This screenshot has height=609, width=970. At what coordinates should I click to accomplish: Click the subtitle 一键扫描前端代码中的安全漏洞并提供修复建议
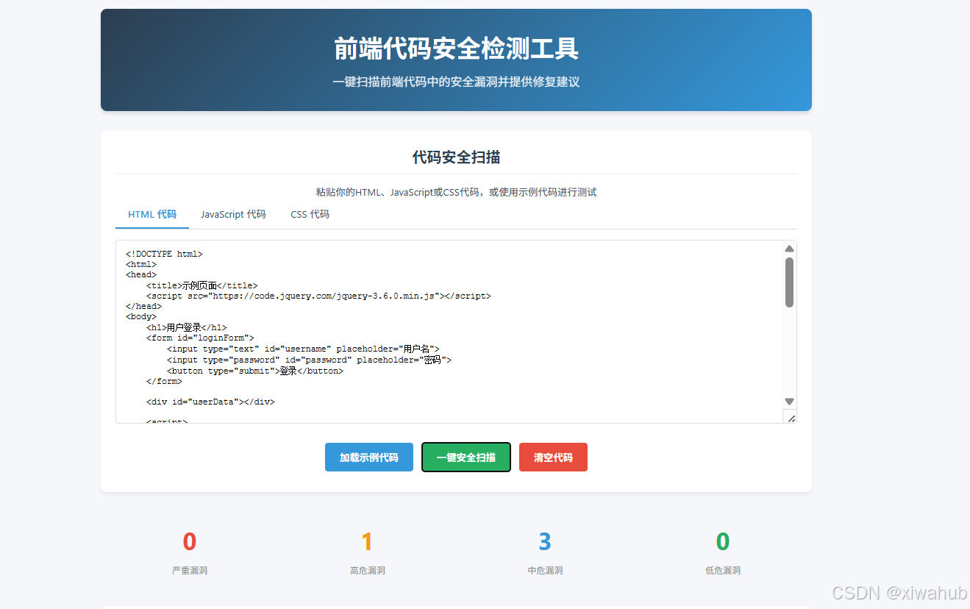coord(456,82)
